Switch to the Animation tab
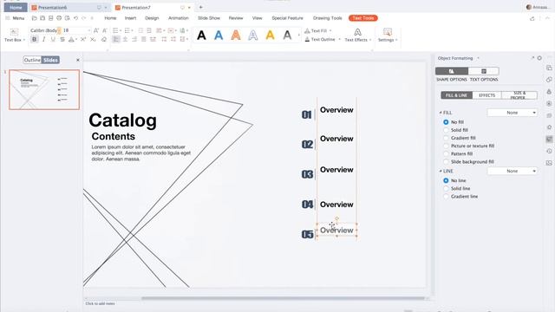Image resolution: width=555 pixels, height=312 pixels. pos(179,18)
